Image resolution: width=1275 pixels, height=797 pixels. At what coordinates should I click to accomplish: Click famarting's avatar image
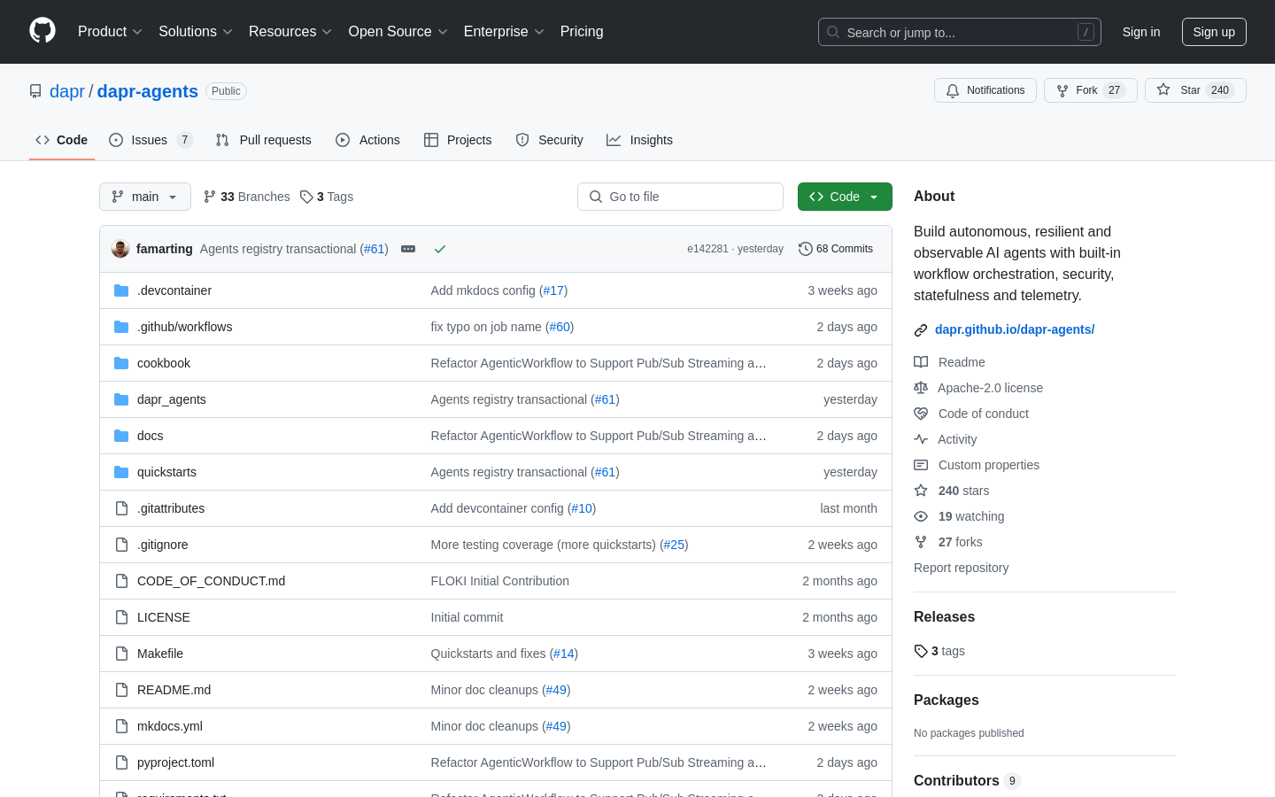pos(120,249)
